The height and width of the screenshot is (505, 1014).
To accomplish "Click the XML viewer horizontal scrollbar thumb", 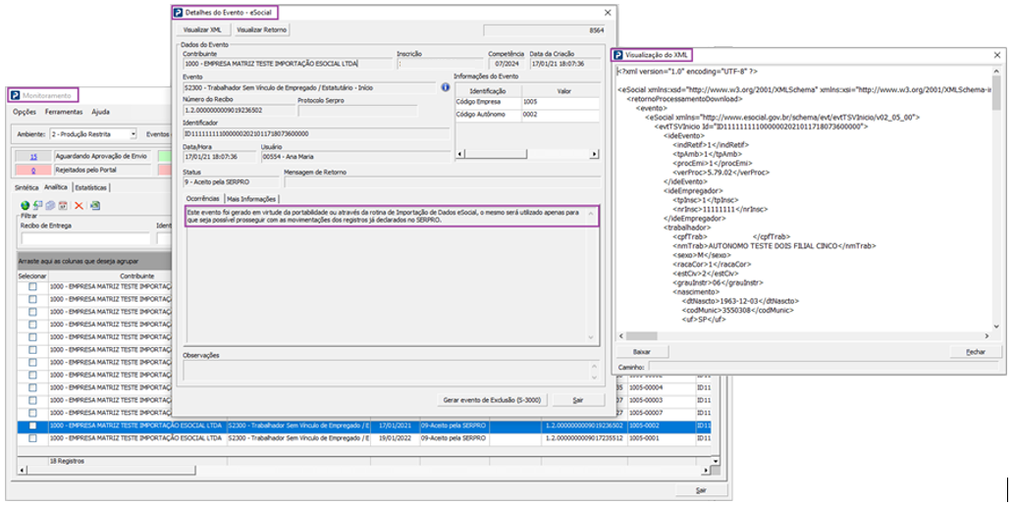I will [x=642, y=336].
